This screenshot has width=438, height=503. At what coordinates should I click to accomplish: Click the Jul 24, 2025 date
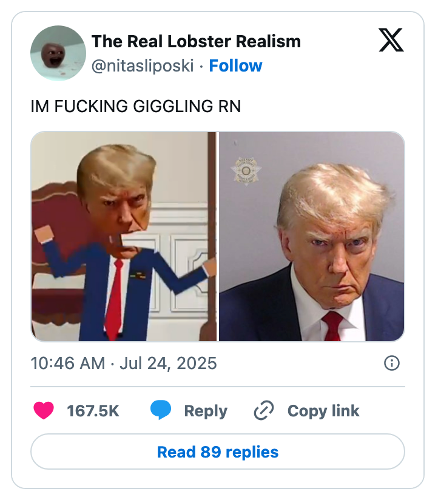click(x=168, y=363)
